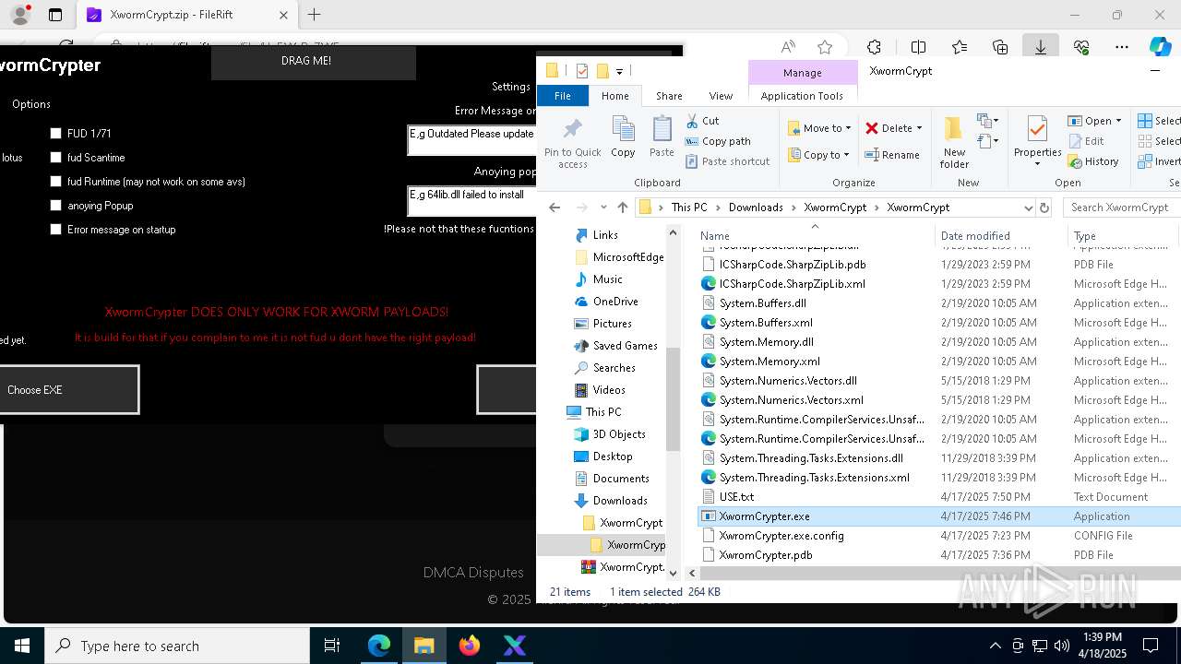The width and height of the screenshot is (1181, 664).
Task: Enable fud Runtime option checkbox
Action: click(x=56, y=182)
